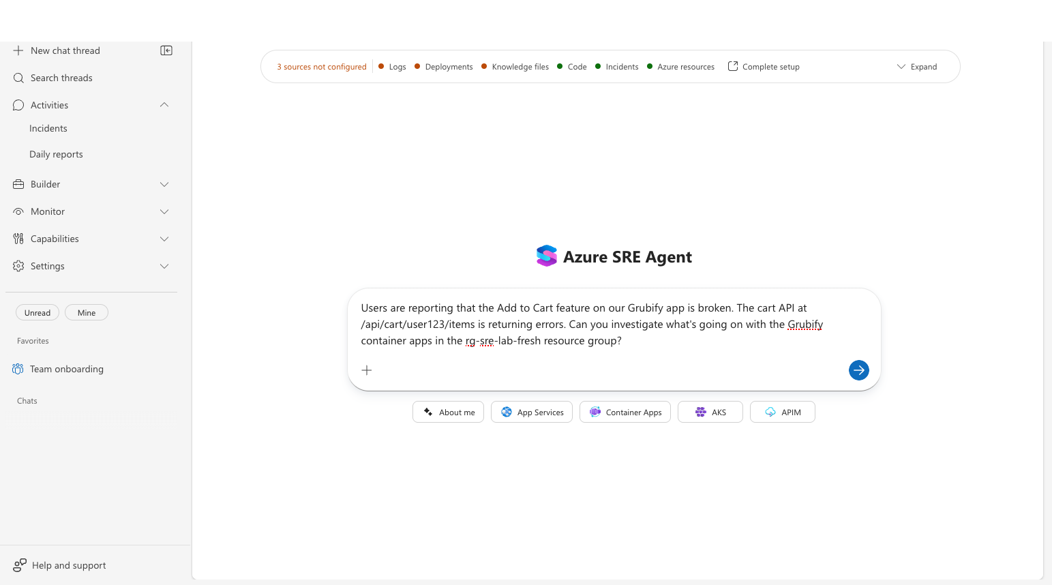
Task: Click the Deployments source status
Action: click(x=443, y=67)
